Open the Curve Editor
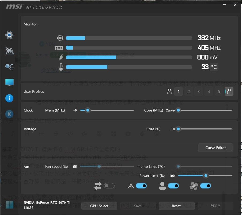 [215, 148]
